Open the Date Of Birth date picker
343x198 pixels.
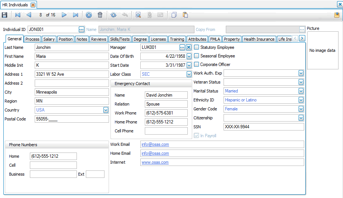(x=189, y=56)
